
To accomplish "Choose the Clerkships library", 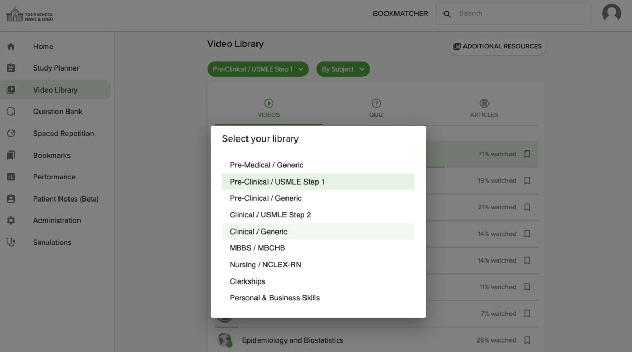I will point(318,281).
